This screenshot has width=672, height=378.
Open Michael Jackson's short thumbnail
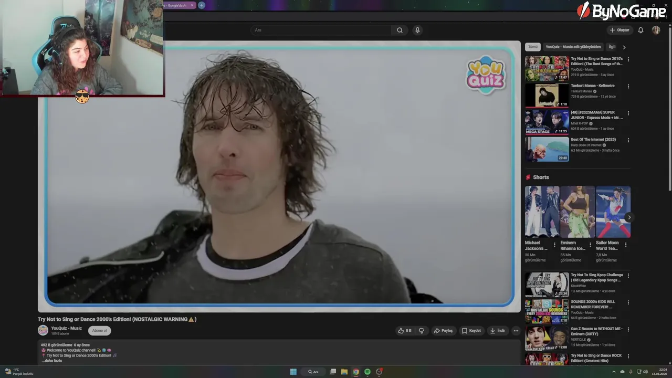[x=542, y=212]
